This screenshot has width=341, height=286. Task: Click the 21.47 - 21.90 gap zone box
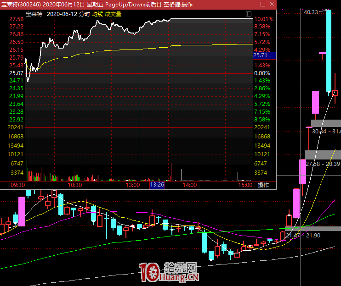313,228
